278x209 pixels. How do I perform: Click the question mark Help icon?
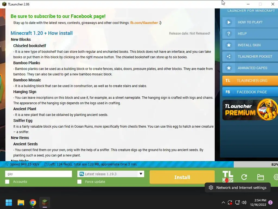229,33
